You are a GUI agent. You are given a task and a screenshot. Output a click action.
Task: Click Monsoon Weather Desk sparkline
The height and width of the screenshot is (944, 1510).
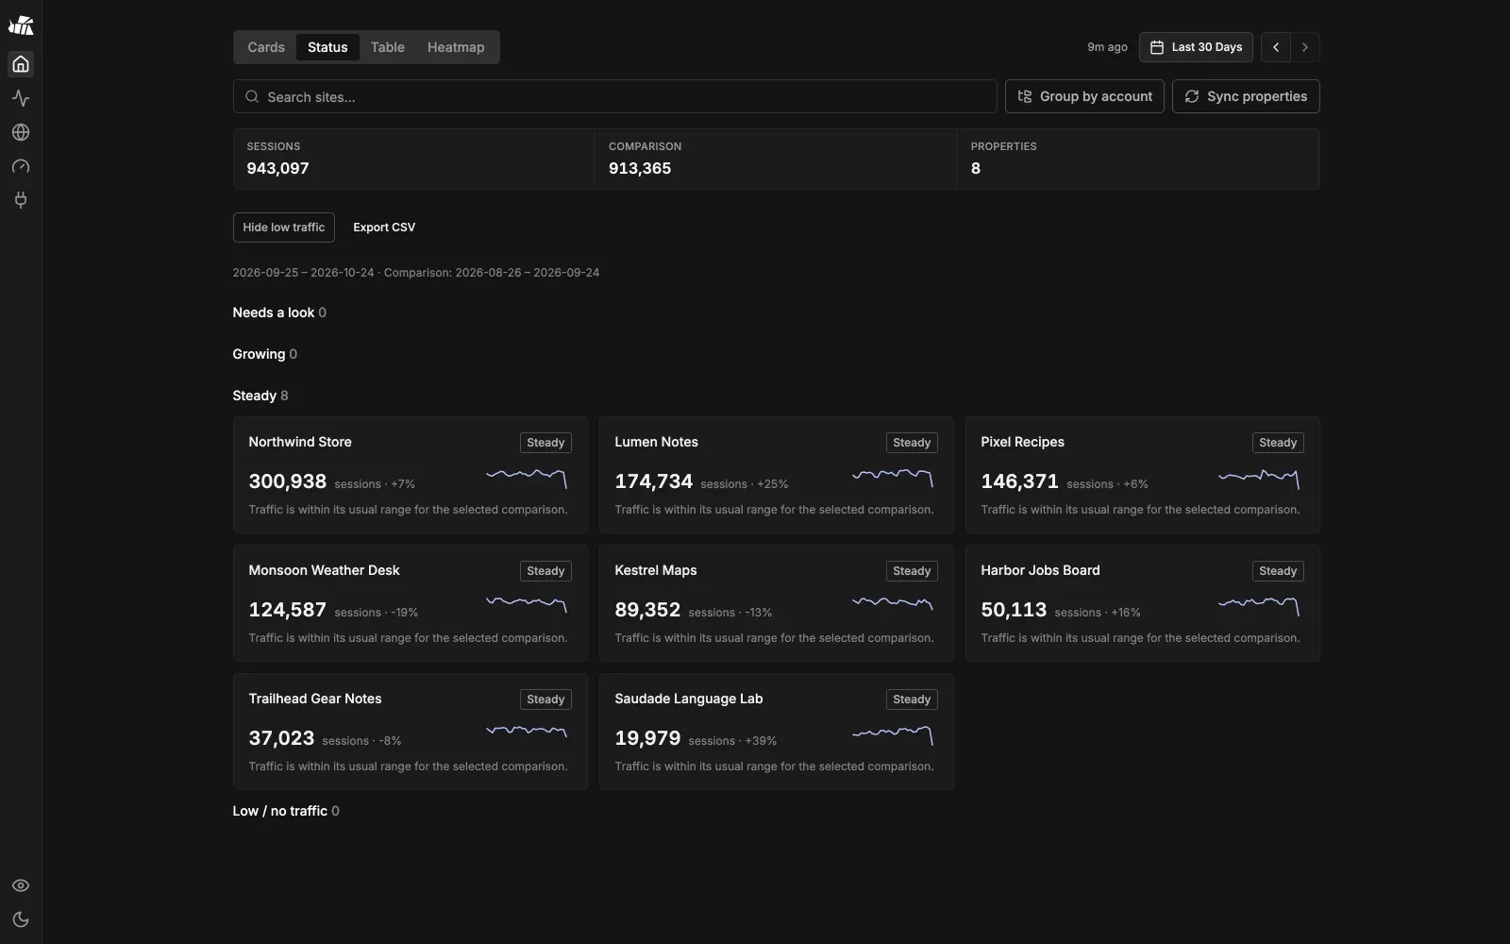(x=527, y=604)
